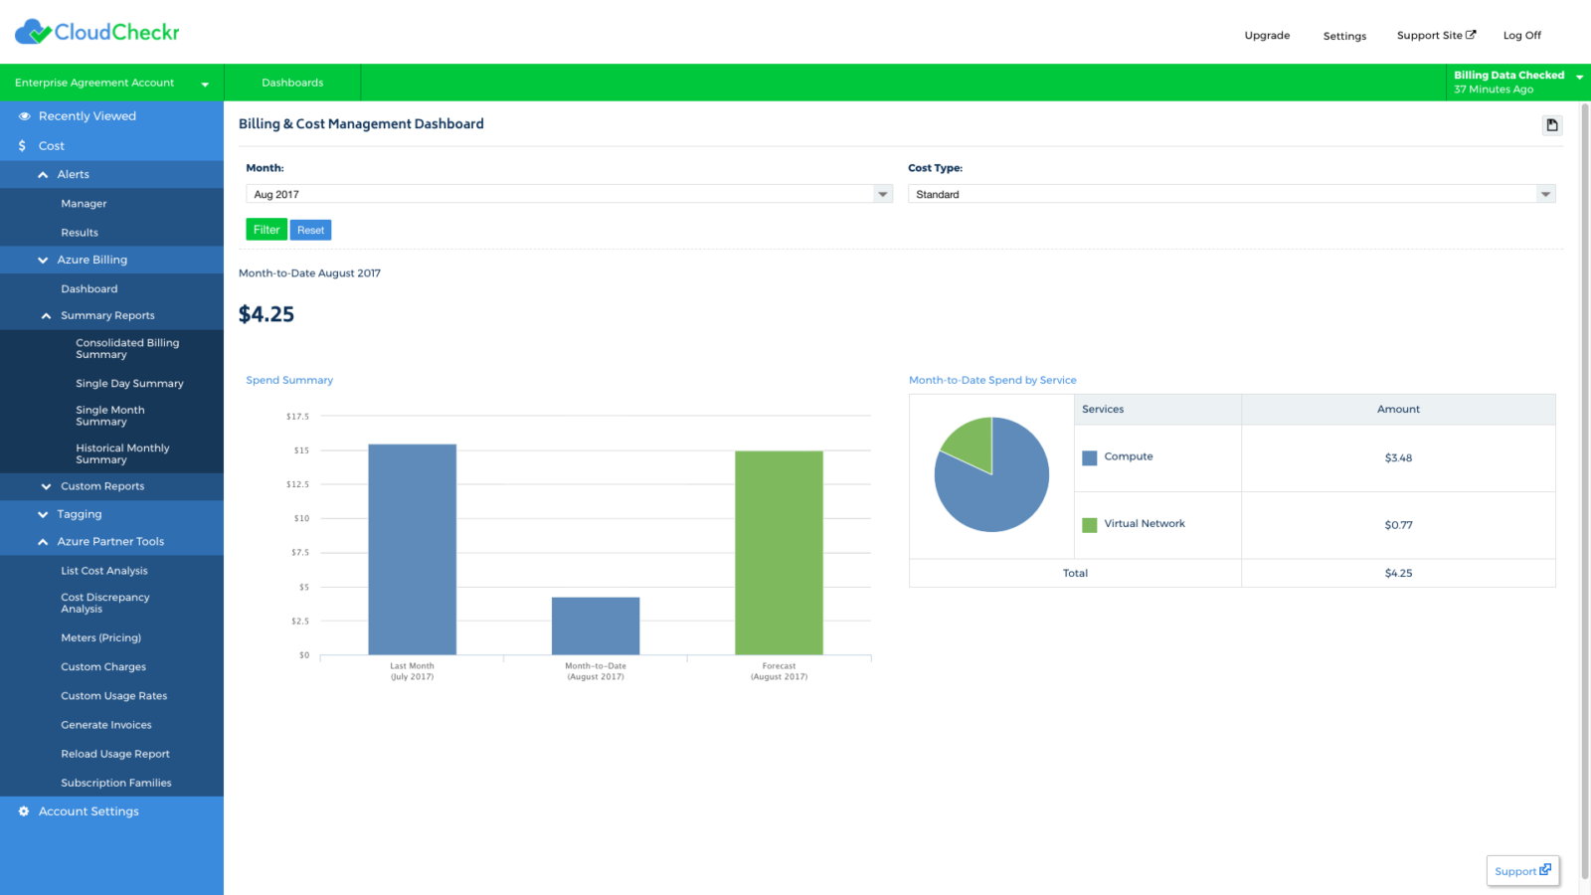
Task: Click the Cost dollar icon
Action: click(x=22, y=146)
